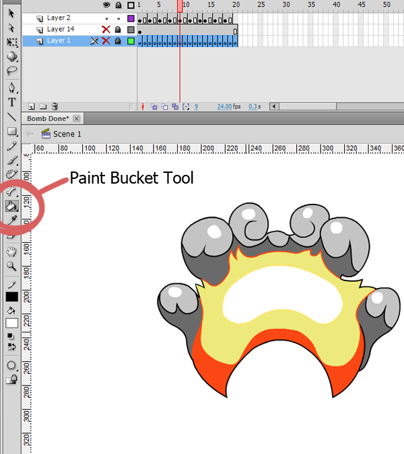This screenshot has height=454, width=404.
Task: Click Layer 2 purple outline color swatch
Action: [131, 19]
